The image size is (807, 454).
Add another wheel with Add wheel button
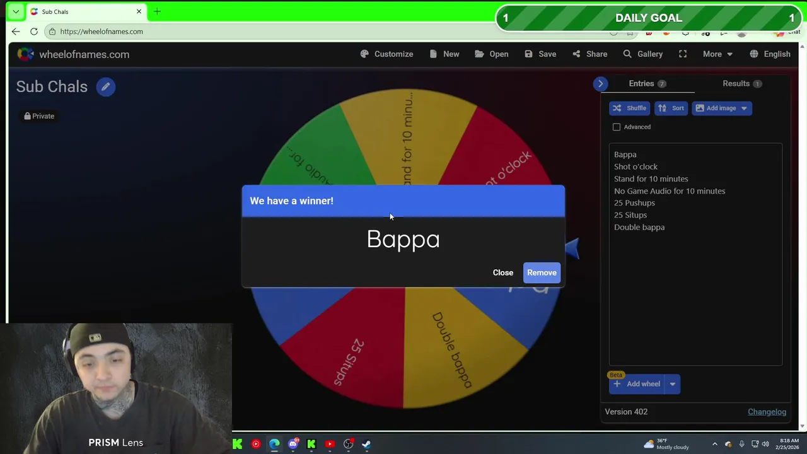pos(637,384)
